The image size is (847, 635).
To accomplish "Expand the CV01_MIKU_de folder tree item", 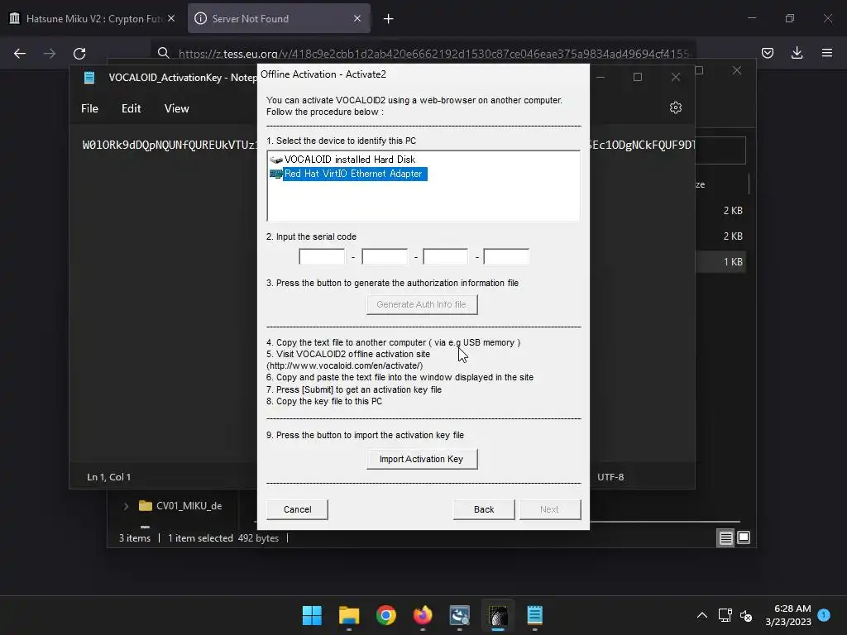I will [x=126, y=506].
